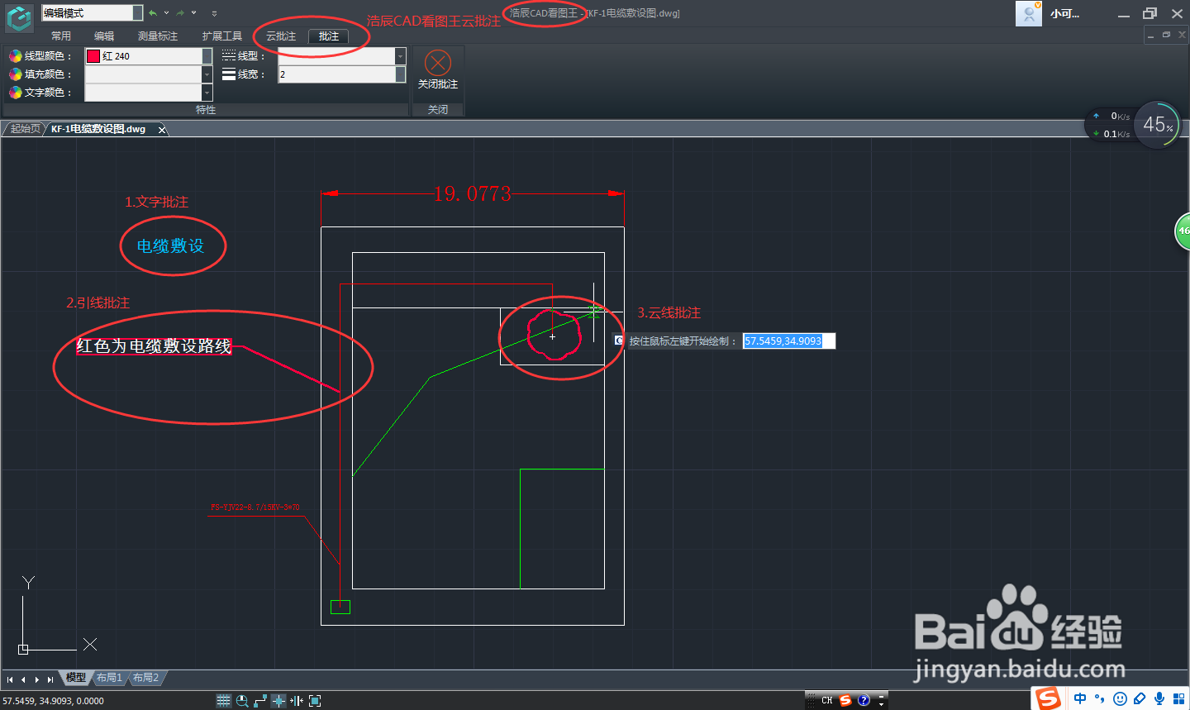The width and height of the screenshot is (1190, 710).
Task: Switch to the 布局2 layout tab
Action: [x=145, y=678]
